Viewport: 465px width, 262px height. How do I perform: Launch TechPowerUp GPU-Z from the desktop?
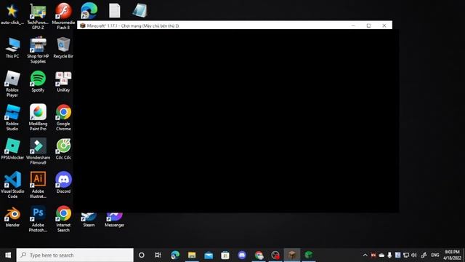[38, 16]
